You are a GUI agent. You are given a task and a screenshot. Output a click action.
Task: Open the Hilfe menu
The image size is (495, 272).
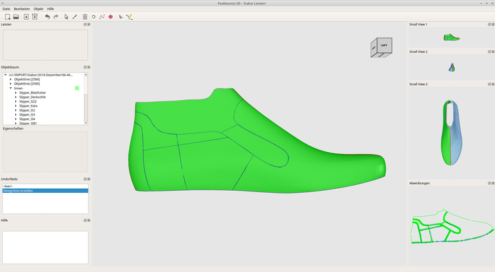(51, 9)
